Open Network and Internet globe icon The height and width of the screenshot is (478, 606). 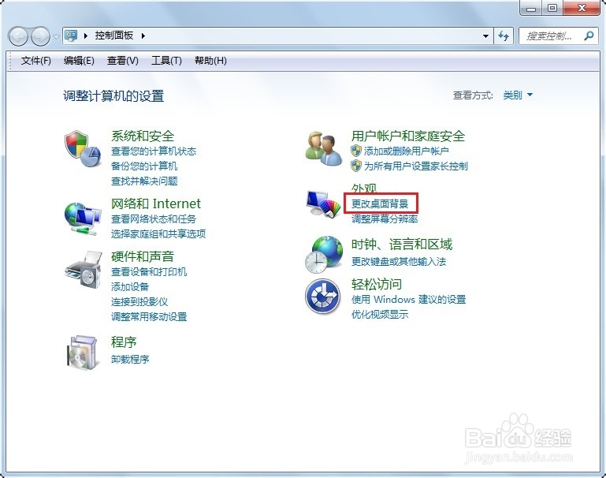[82, 218]
